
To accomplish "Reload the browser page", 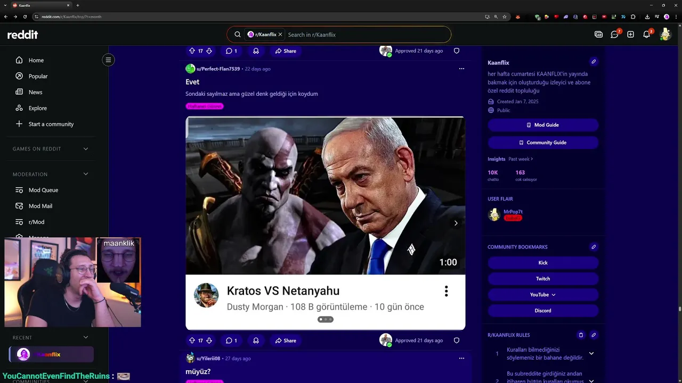I will [x=25, y=16].
